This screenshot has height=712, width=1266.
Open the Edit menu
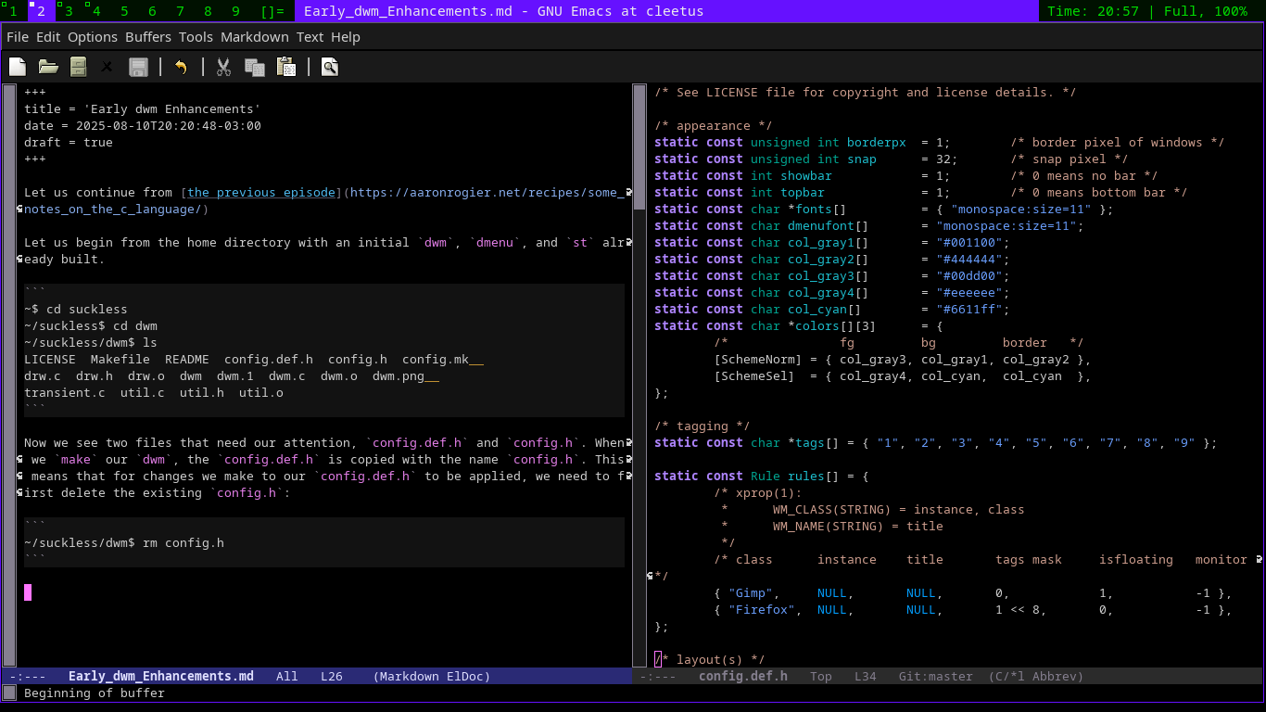(48, 37)
